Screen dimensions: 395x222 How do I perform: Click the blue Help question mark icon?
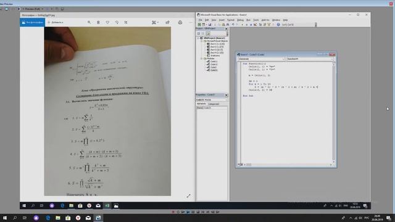coord(278,25)
